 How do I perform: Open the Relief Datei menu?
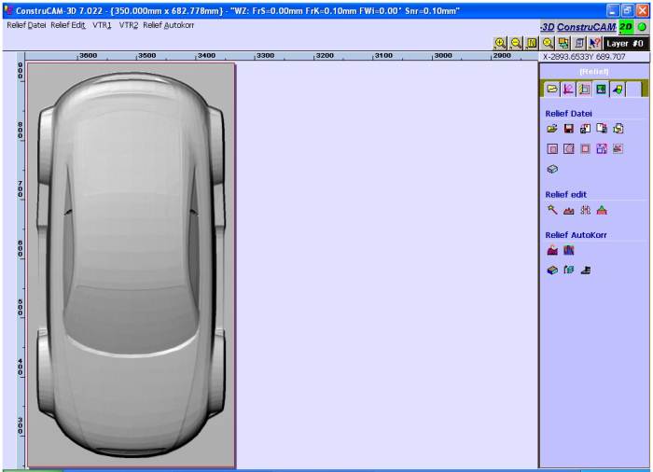(x=26, y=24)
